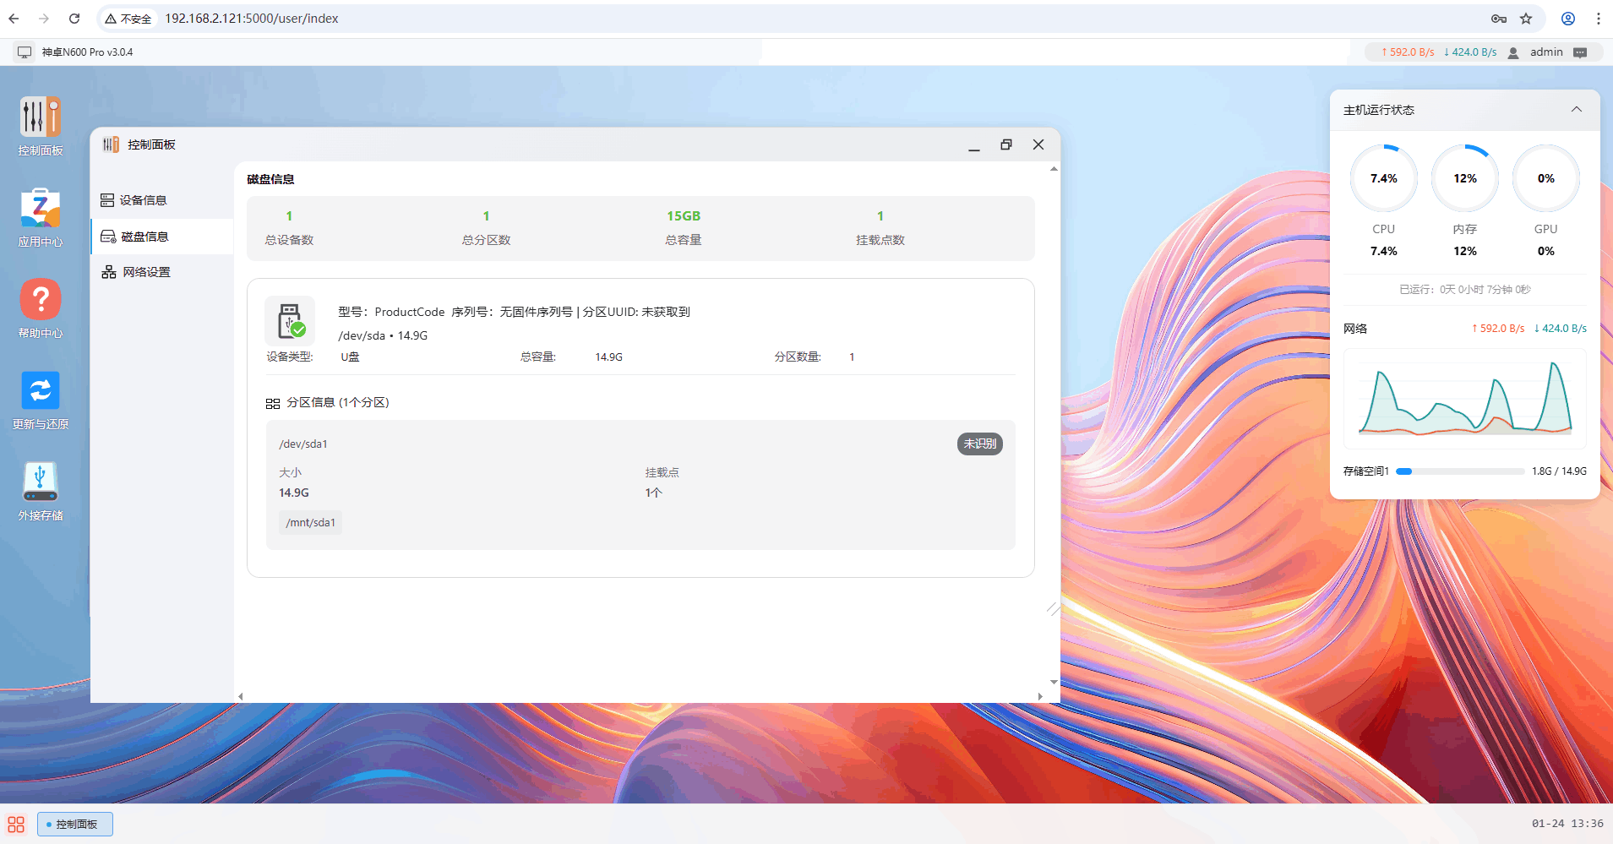Viewport: 1613px width, 844px height.
Task: Open 更新与还原 desktop shortcut
Action: pyautogui.click(x=41, y=400)
